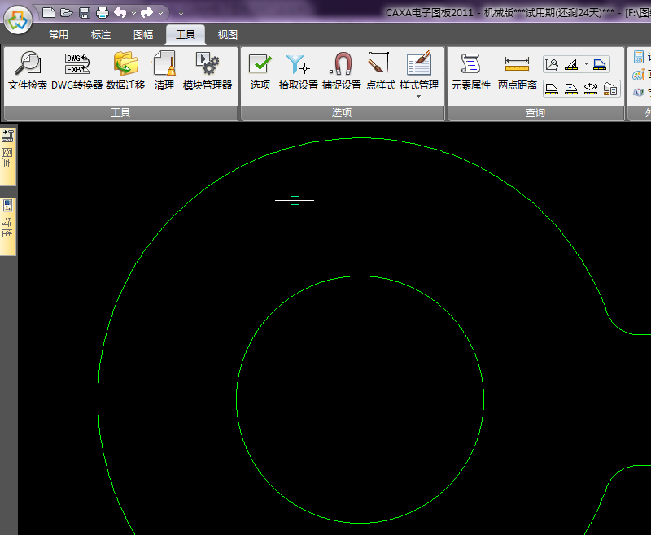The height and width of the screenshot is (535, 651).
Task: Open 拾取设置 pick settings
Action: pos(299,71)
